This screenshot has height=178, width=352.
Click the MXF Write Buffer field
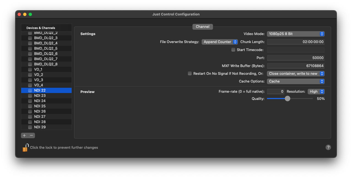tap(296, 66)
